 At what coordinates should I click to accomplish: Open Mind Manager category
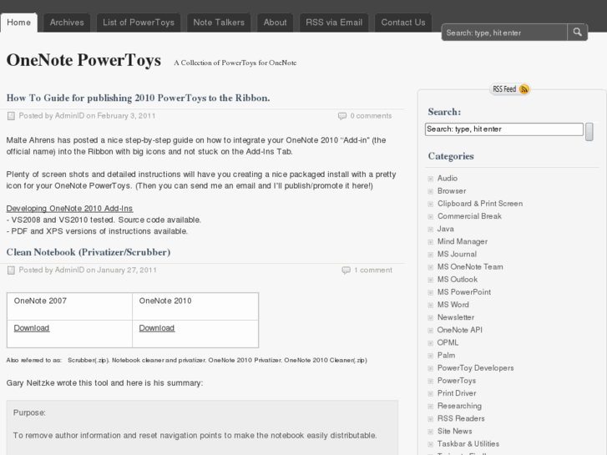[x=463, y=241]
